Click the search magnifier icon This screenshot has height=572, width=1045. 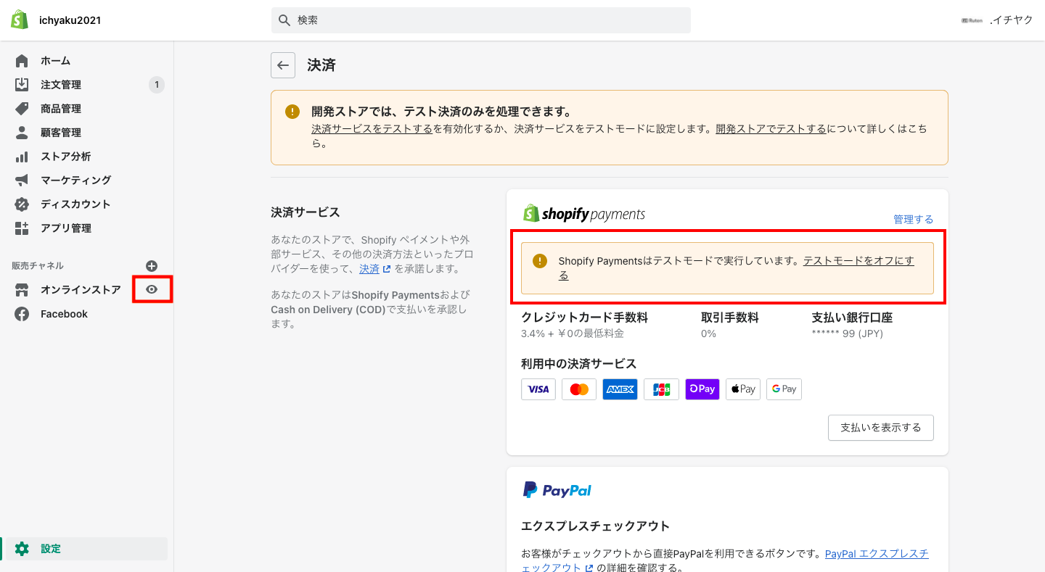click(284, 20)
